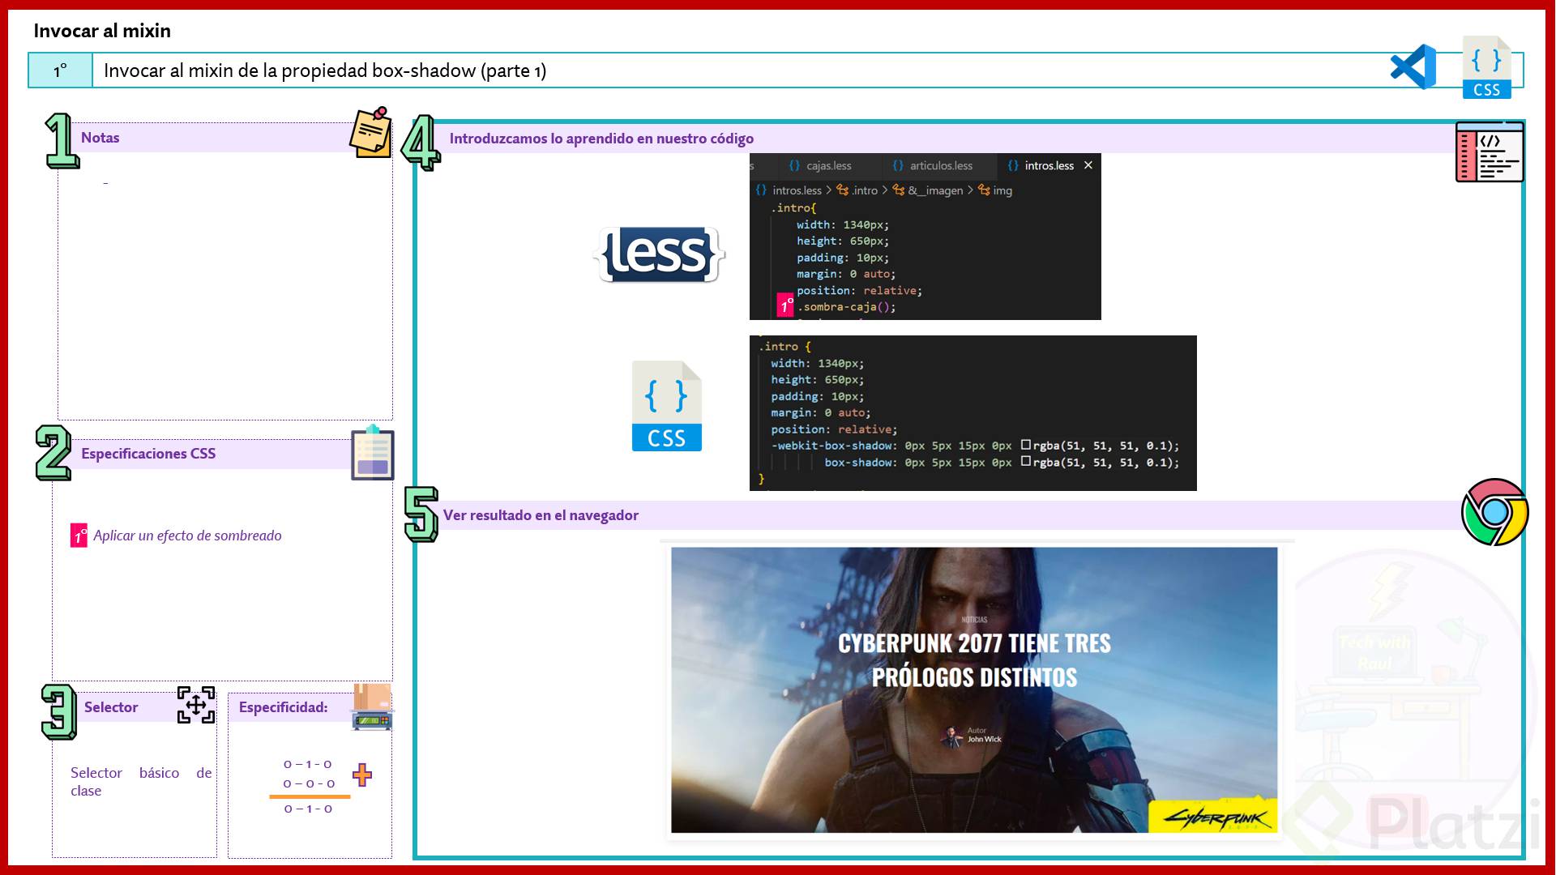The image size is (1556, 875).
Task: Click .intro in the breadcrumb path
Action: point(864,190)
